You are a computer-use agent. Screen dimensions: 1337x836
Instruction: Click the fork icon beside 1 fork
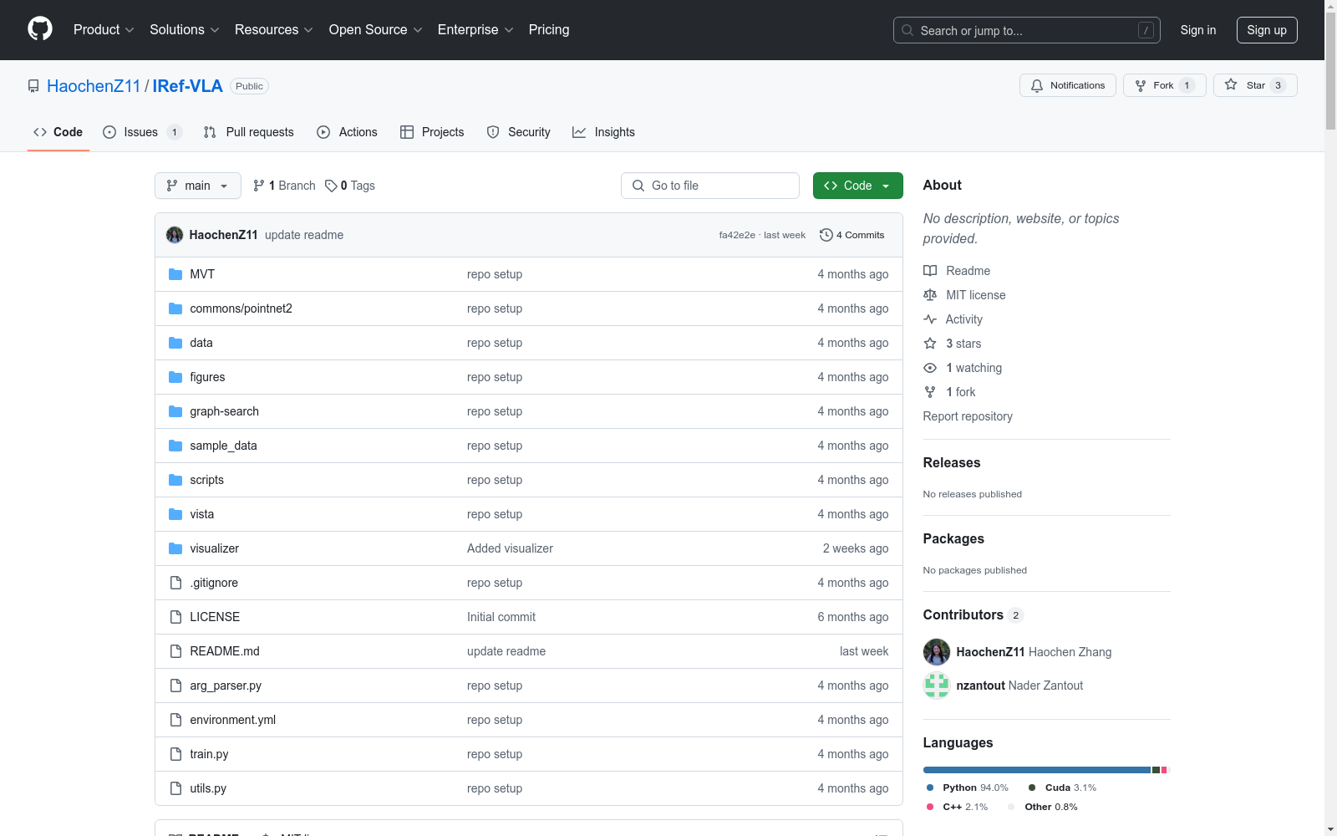pyautogui.click(x=930, y=392)
